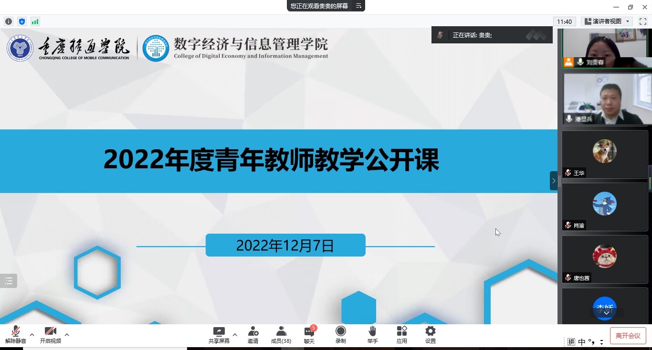Turn on camera via 开启视频
The image size is (652, 350).
pyautogui.click(x=50, y=332)
